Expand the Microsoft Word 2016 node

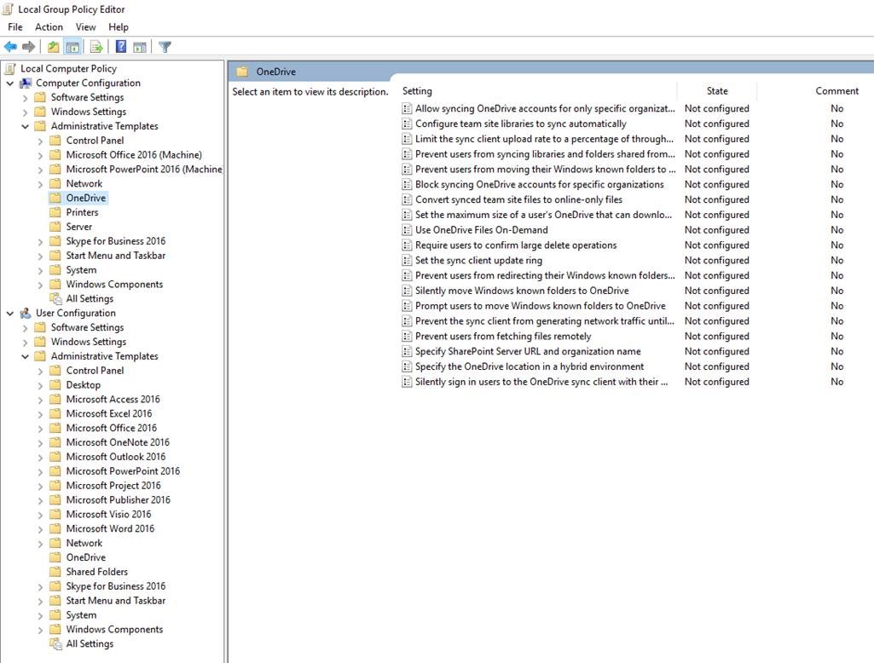40,529
